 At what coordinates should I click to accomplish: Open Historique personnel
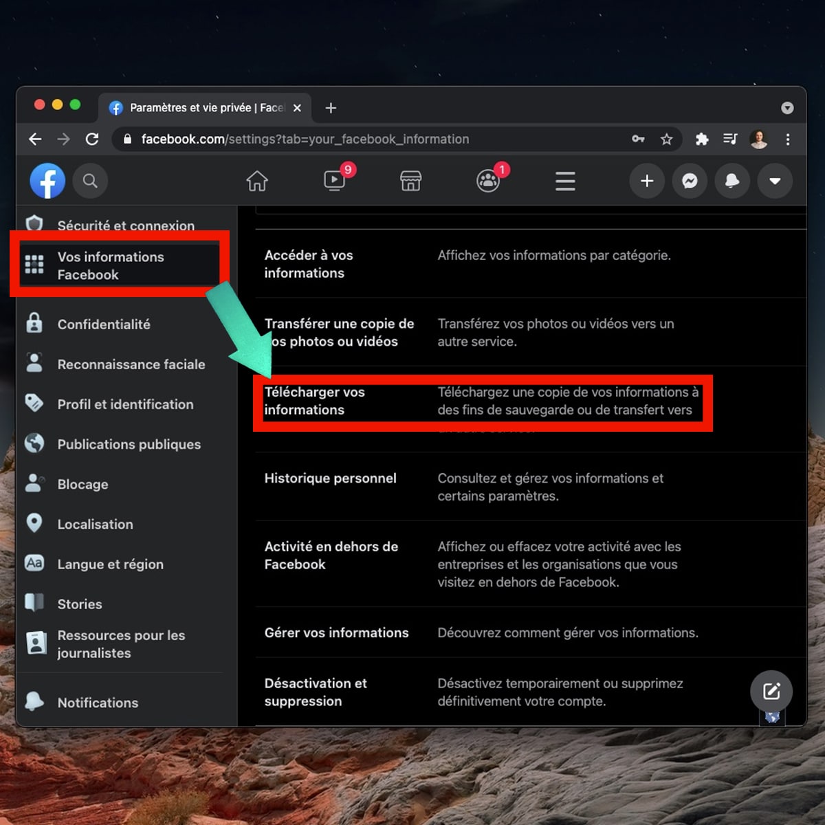[x=531, y=486]
